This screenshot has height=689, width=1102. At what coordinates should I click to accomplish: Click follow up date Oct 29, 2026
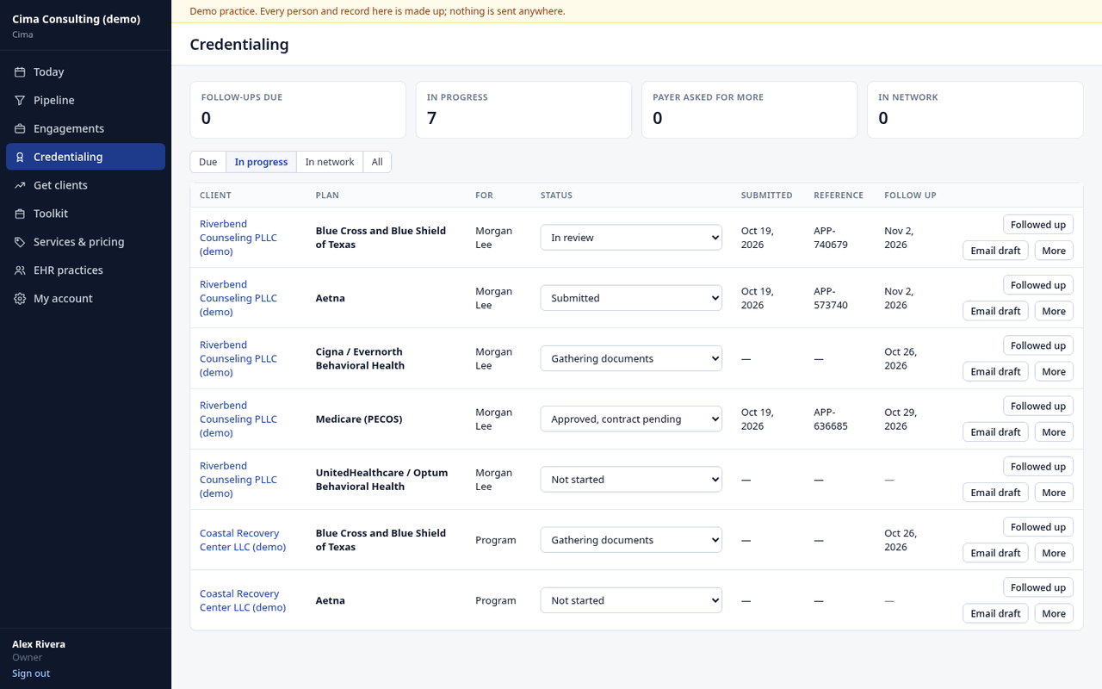coord(901,419)
